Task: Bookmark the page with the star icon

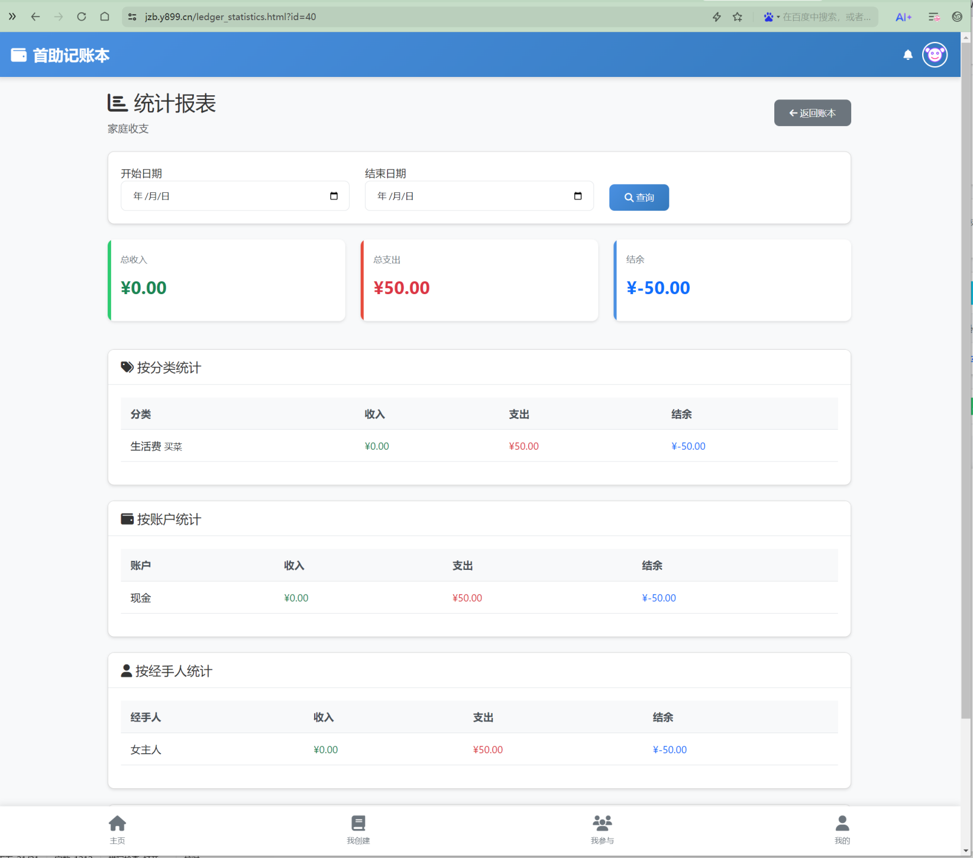Action: (x=737, y=17)
